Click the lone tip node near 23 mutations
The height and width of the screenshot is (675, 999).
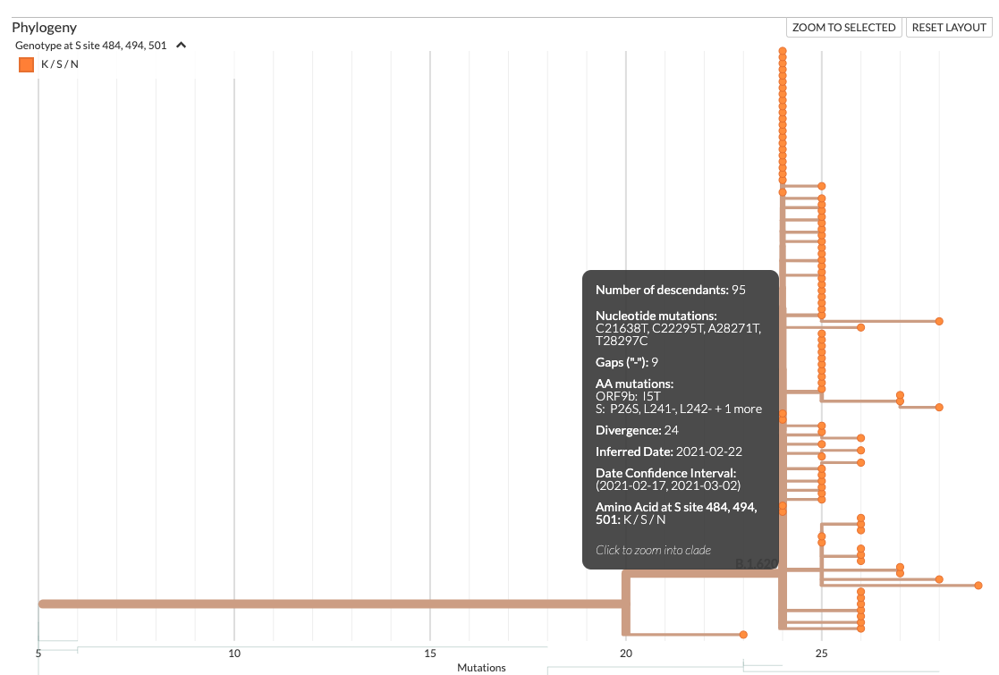pos(742,633)
